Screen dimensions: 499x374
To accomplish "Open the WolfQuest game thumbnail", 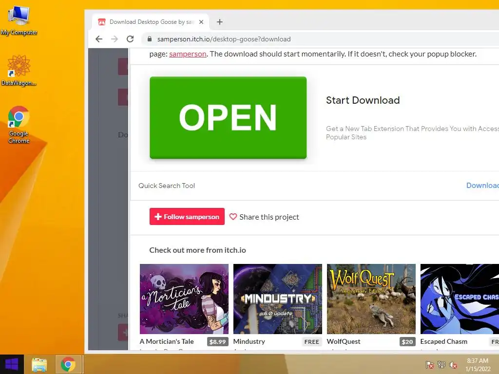I will click(x=371, y=299).
